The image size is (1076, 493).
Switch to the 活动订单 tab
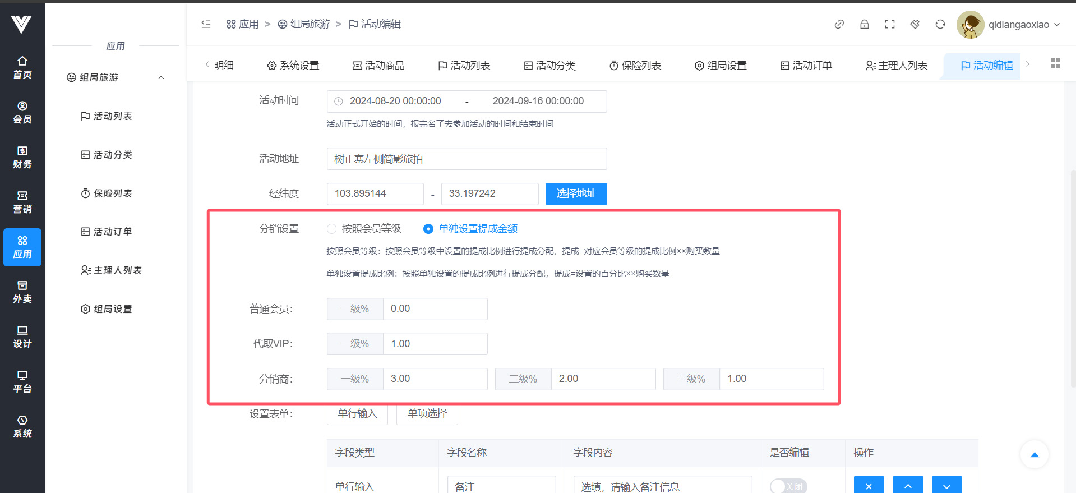[806, 66]
